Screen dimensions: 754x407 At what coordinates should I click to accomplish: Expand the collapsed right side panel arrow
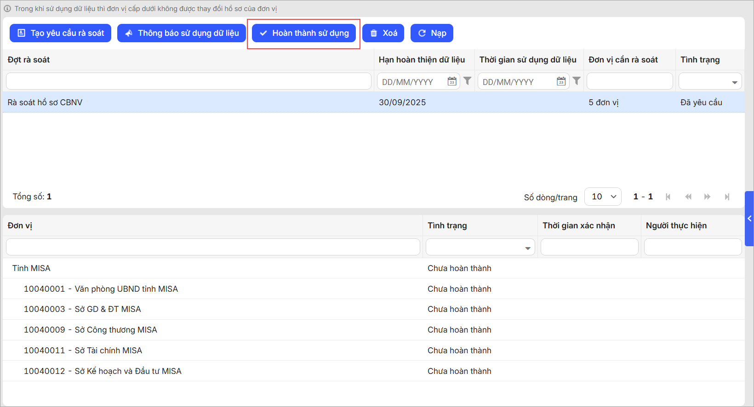coord(749,219)
